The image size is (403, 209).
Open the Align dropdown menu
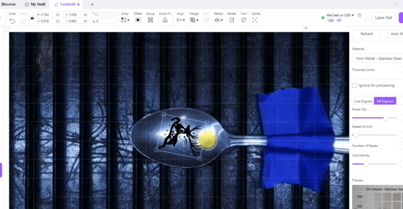click(x=181, y=20)
